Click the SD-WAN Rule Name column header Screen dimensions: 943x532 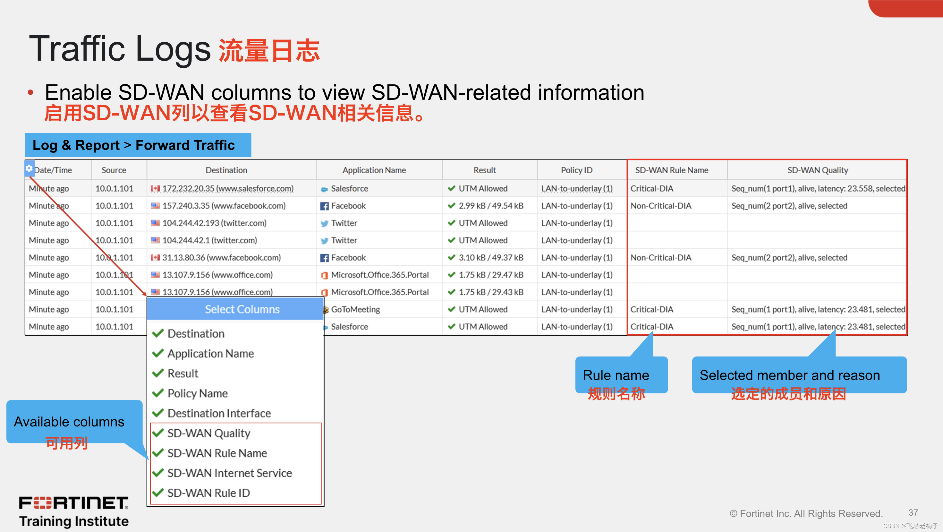click(x=671, y=170)
